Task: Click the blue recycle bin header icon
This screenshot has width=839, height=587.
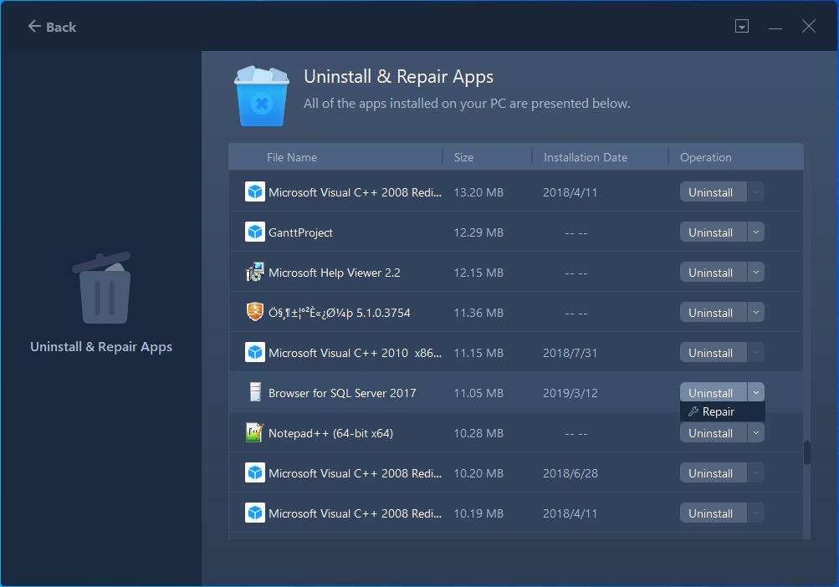Action: point(262,96)
